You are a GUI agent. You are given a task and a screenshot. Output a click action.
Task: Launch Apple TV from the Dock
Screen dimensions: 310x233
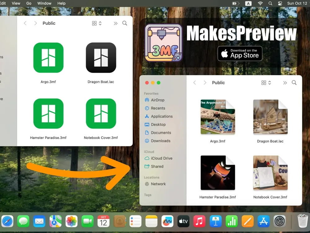click(183, 221)
